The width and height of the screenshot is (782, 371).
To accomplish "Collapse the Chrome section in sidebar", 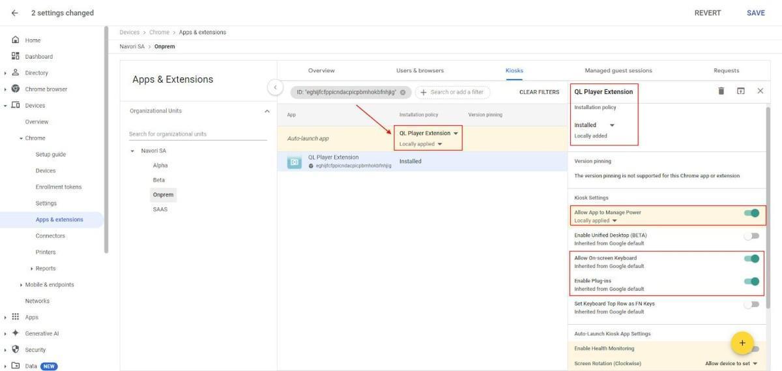I will coord(22,138).
